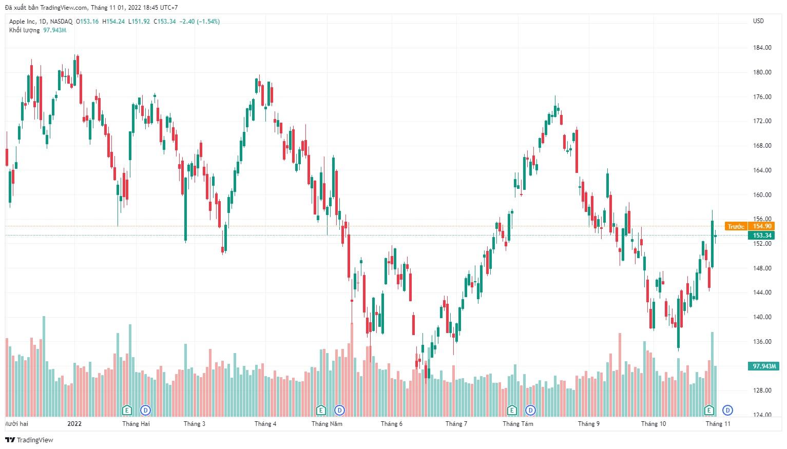Click the Apple Inc, 1D, NASDAQ symbol title
The height and width of the screenshot is (449, 787).
click(41, 22)
